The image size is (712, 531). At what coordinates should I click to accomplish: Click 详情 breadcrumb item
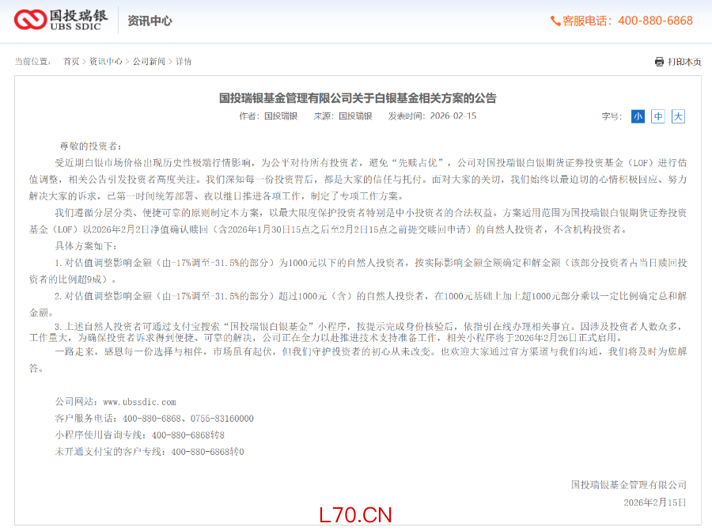[x=184, y=61]
